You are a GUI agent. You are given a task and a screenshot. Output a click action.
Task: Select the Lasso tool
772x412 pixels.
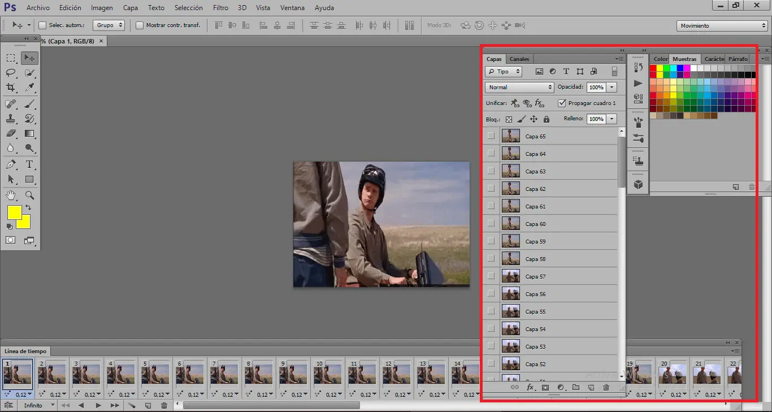11,73
